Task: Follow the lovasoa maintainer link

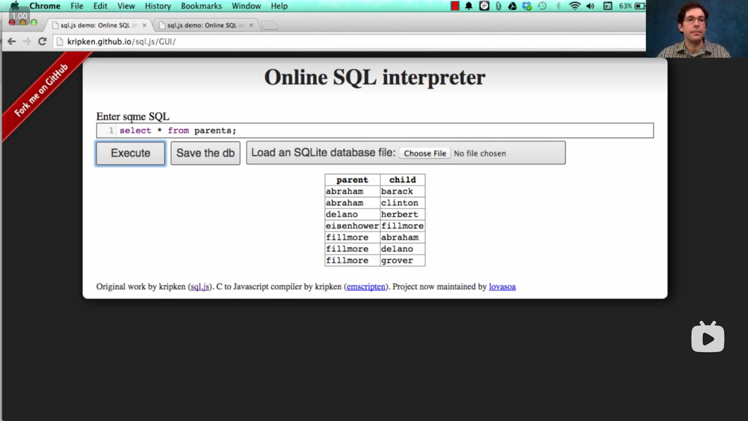Action: coord(502,287)
